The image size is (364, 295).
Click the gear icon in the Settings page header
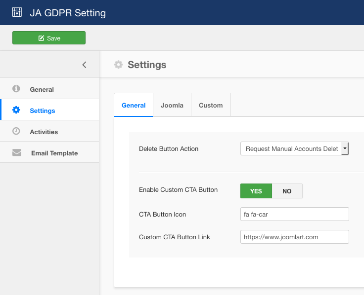point(118,65)
